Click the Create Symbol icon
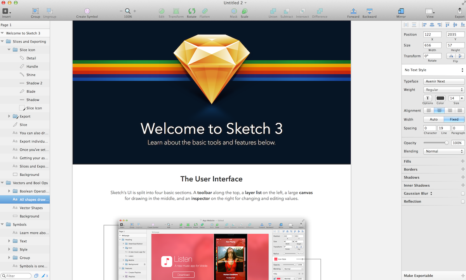Screen dimensions: 466x280 tap(87, 11)
